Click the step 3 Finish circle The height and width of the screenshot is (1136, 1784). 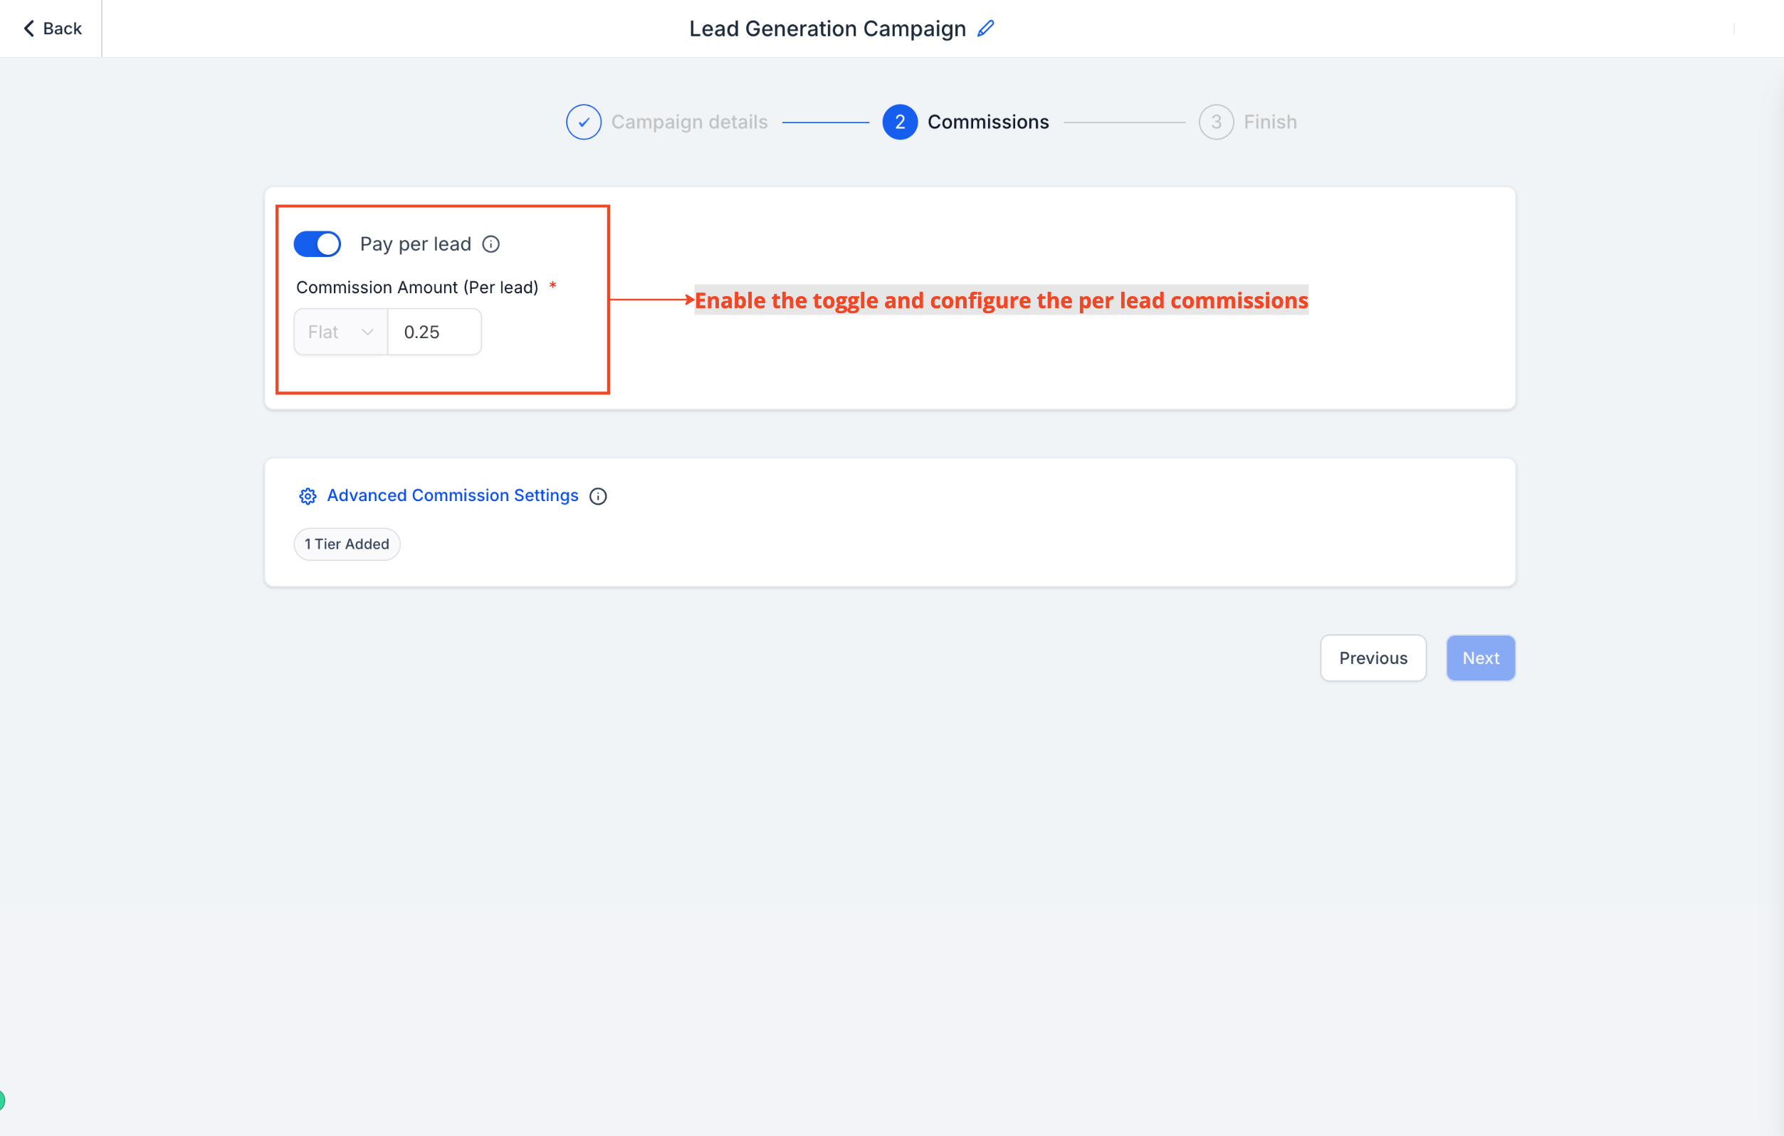[1216, 122]
